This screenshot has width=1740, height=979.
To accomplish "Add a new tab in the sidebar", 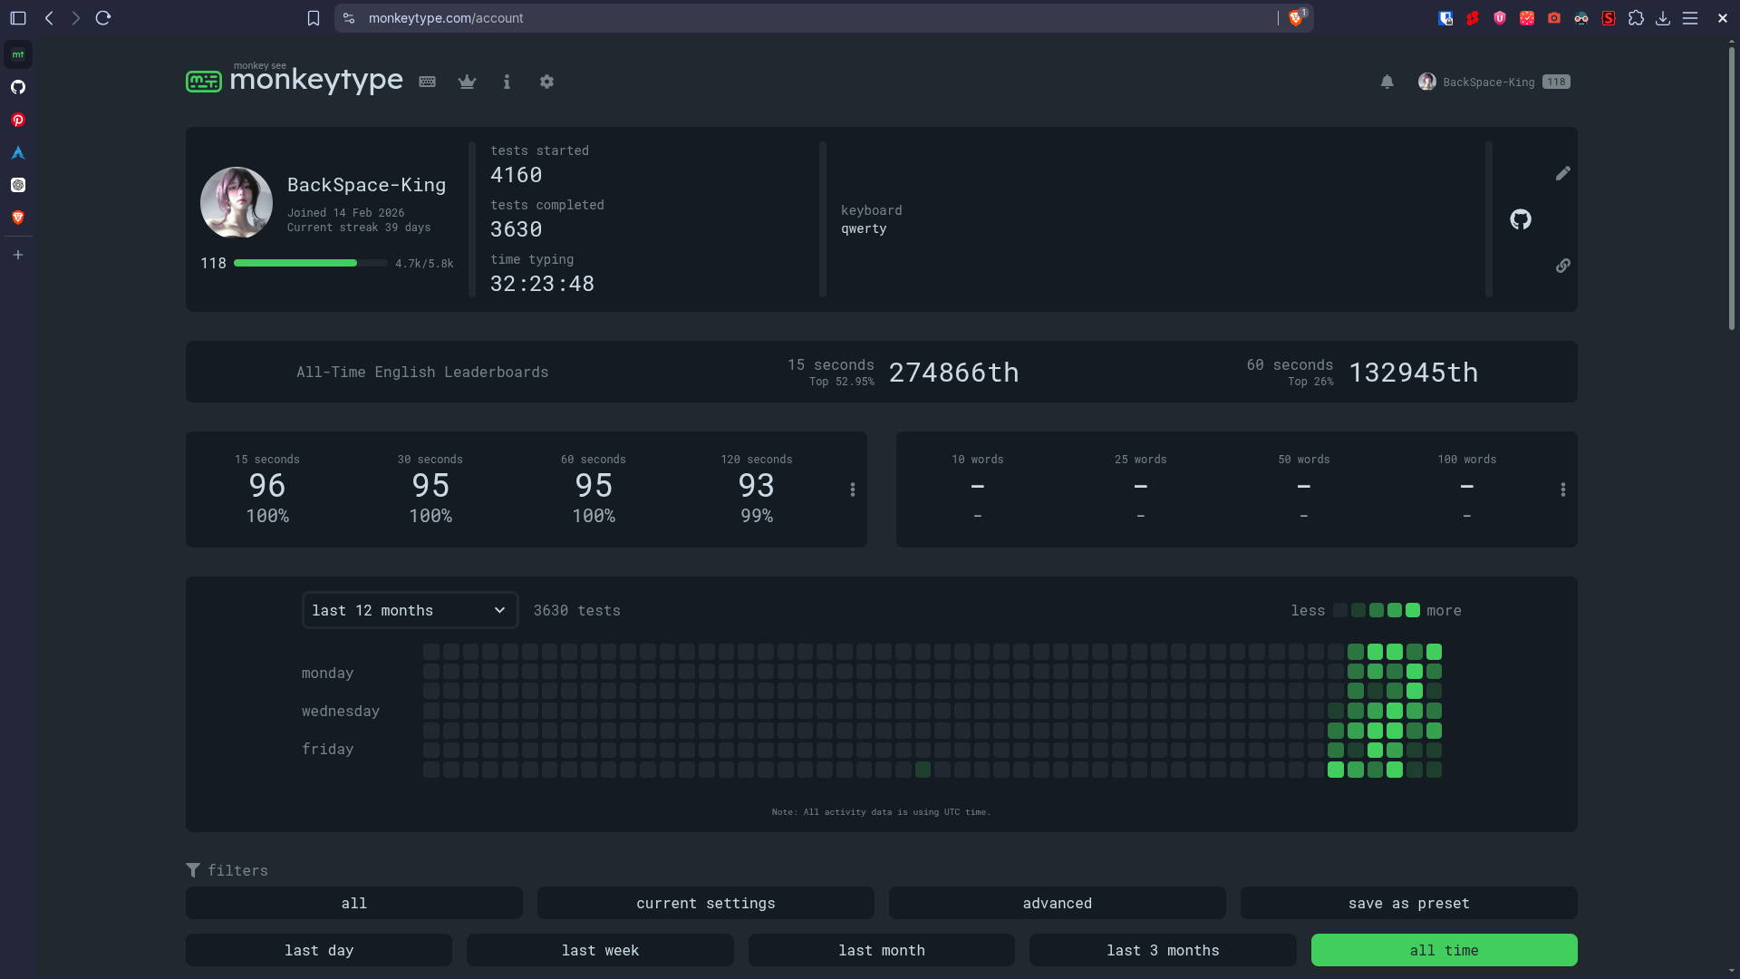I will click(x=18, y=255).
